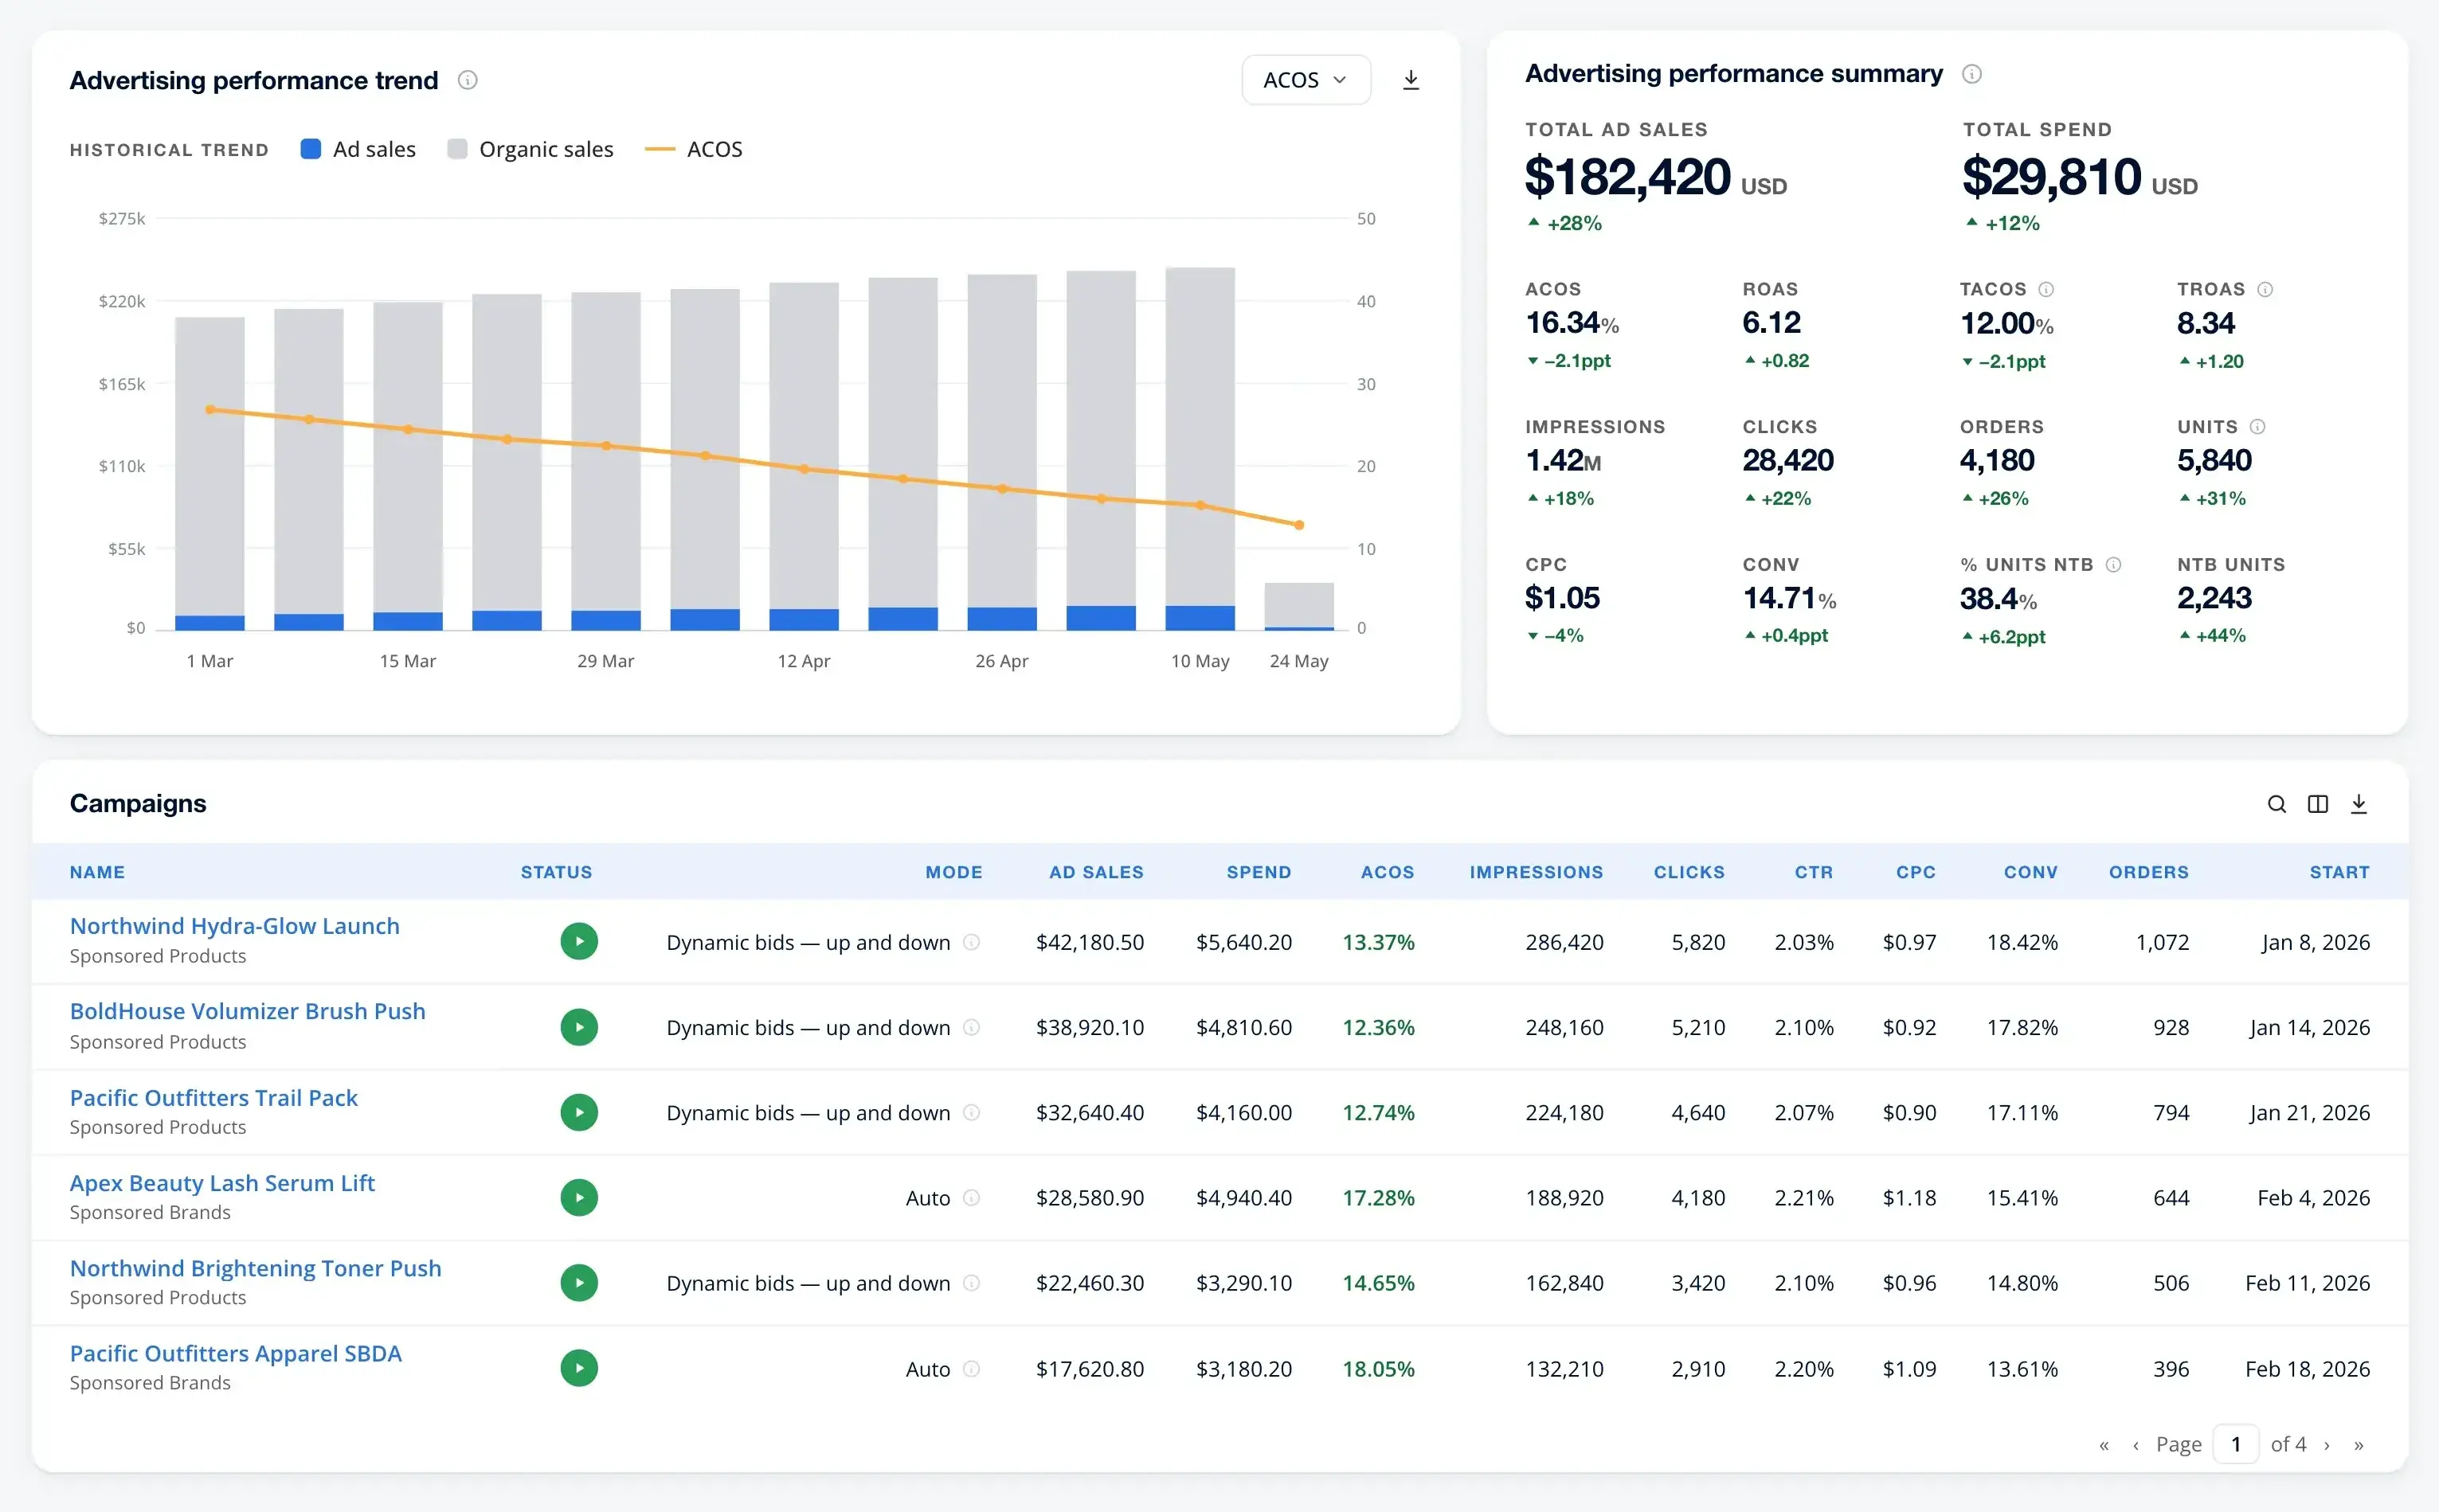The height and width of the screenshot is (1512, 2439).
Task: Open the campaigns column layout icon
Action: [2317, 804]
